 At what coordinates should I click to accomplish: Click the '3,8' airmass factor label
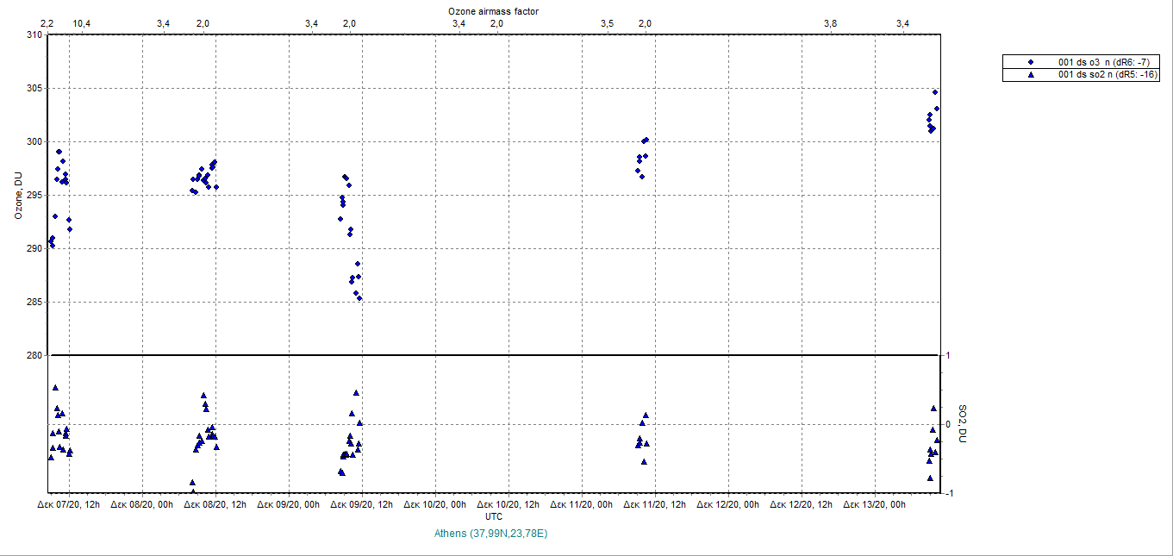click(830, 23)
